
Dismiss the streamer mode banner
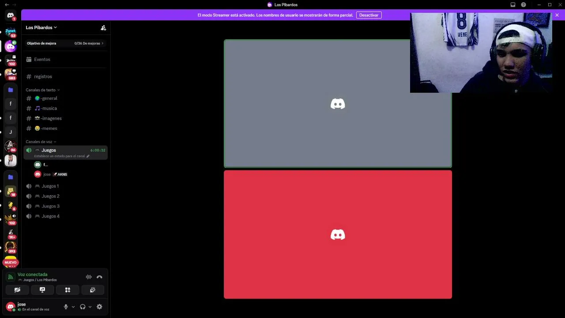pos(557,15)
